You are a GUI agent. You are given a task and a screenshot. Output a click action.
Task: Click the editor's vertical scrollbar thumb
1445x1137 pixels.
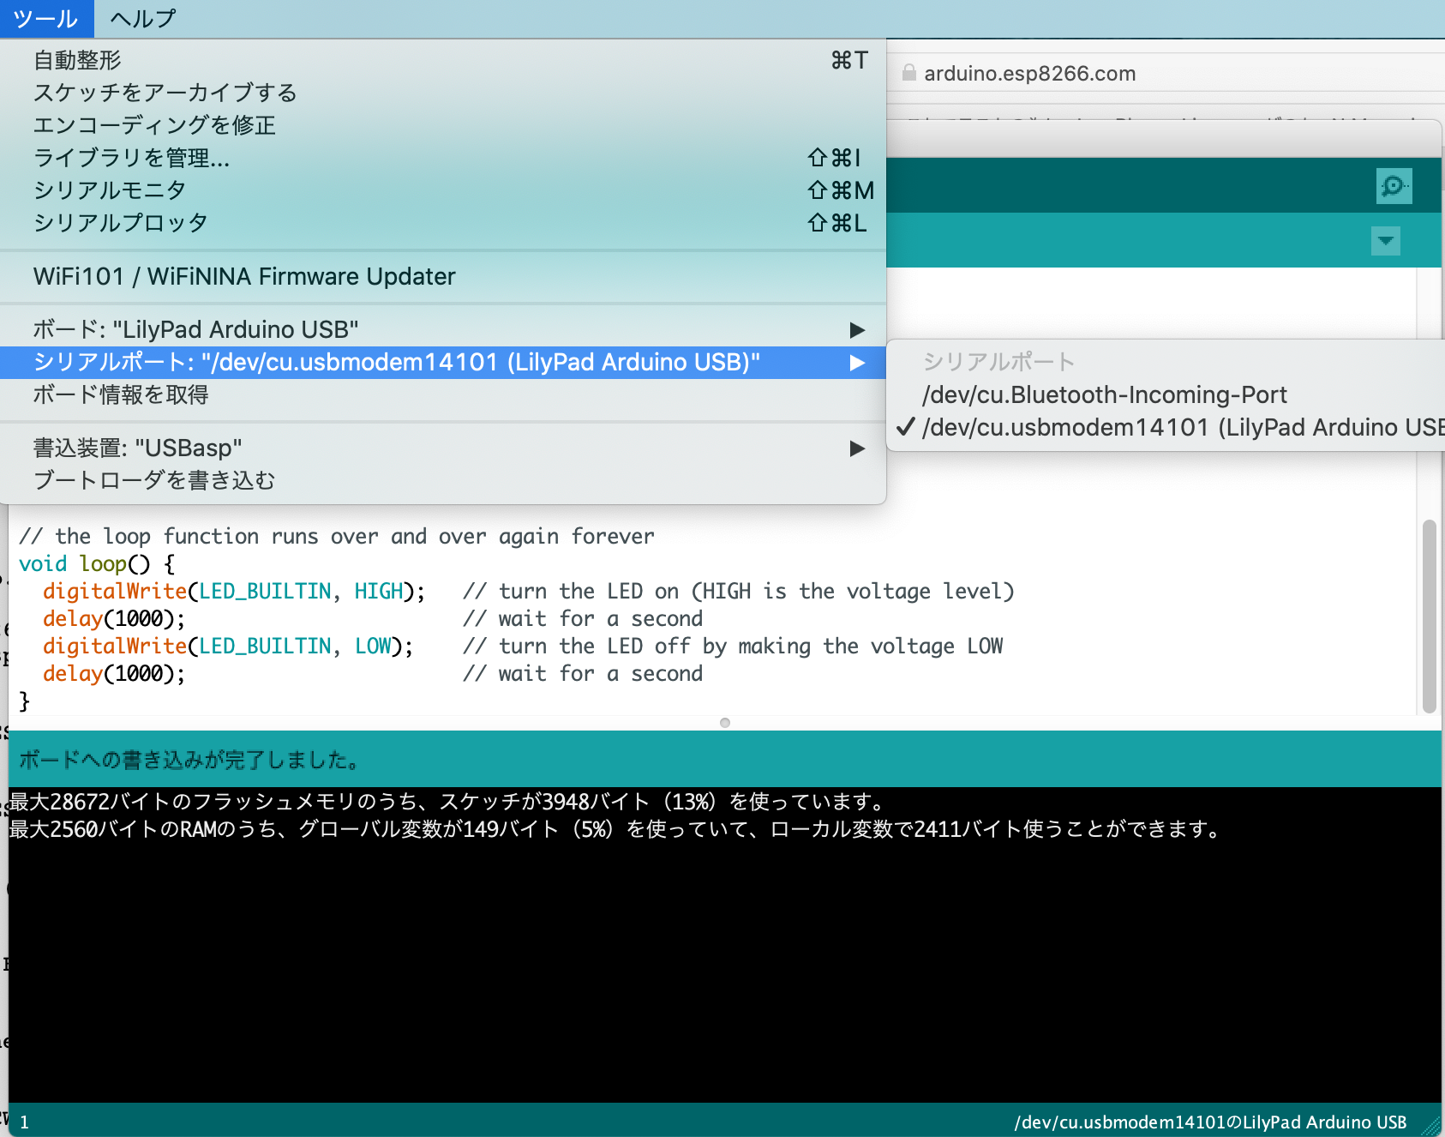(1429, 616)
